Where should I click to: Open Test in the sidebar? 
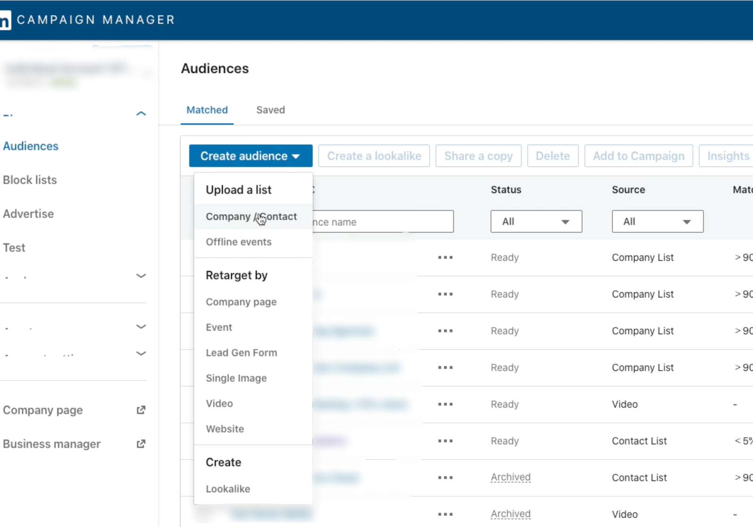(x=14, y=248)
